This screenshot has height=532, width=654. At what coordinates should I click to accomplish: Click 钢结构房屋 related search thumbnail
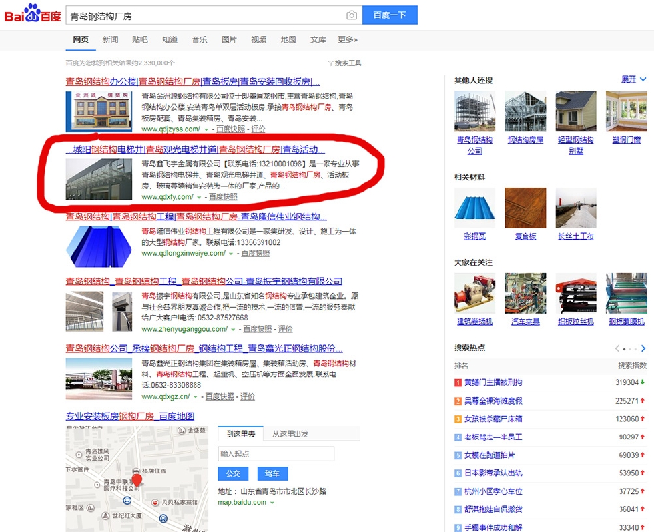point(525,111)
